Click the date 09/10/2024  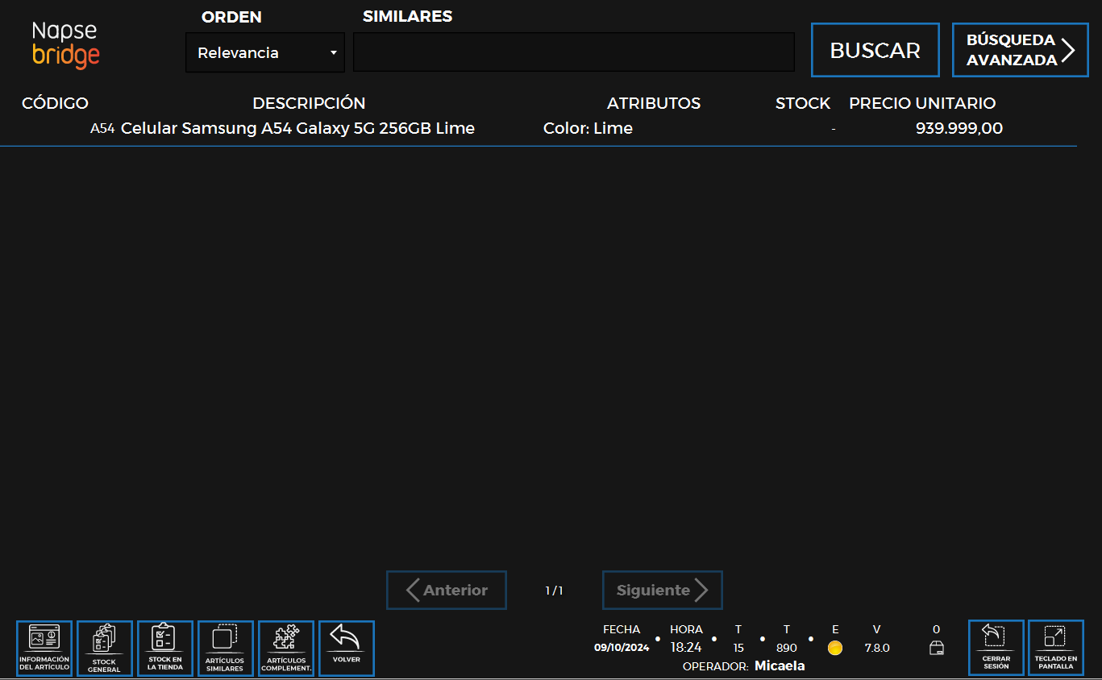click(622, 648)
